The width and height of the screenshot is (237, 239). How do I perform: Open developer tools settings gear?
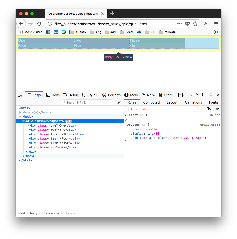click(x=197, y=95)
